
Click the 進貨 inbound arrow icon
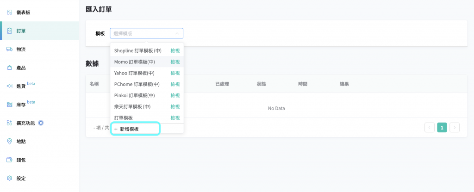tap(9, 86)
